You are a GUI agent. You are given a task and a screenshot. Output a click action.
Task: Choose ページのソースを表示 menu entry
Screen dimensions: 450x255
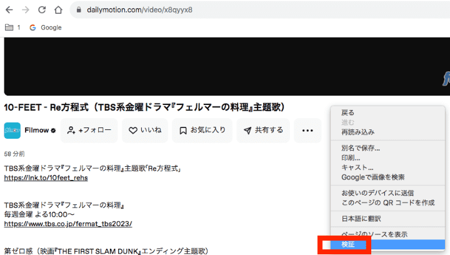click(x=387, y=234)
